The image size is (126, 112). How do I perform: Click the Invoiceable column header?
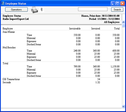[75, 29]
